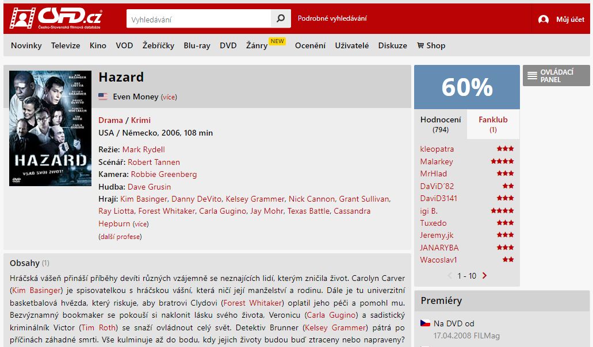The image size is (593, 347).
Task: Open the Žánry menu item
Action: [257, 45]
